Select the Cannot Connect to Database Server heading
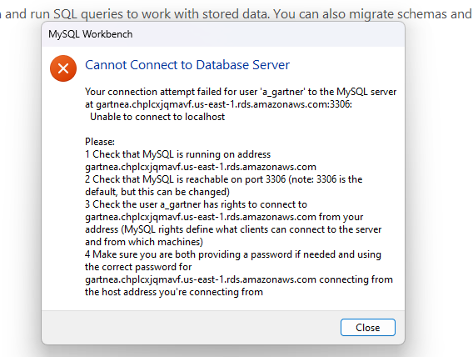 point(187,65)
